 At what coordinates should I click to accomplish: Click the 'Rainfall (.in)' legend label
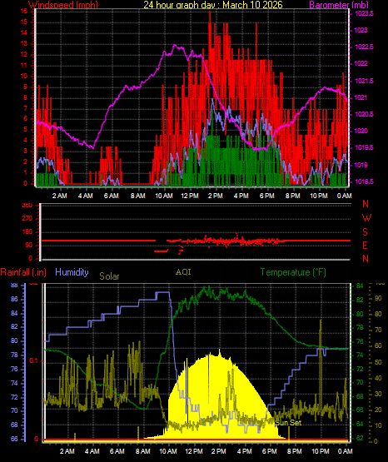[x=23, y=272]
